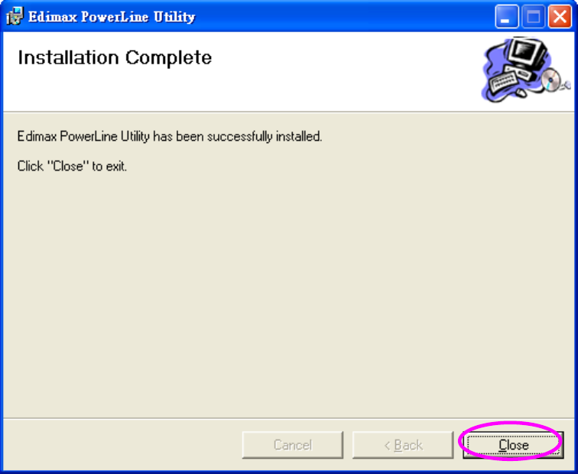578x474 pixels.
Task: Click the Installation Complete heading
Action: 115,57
